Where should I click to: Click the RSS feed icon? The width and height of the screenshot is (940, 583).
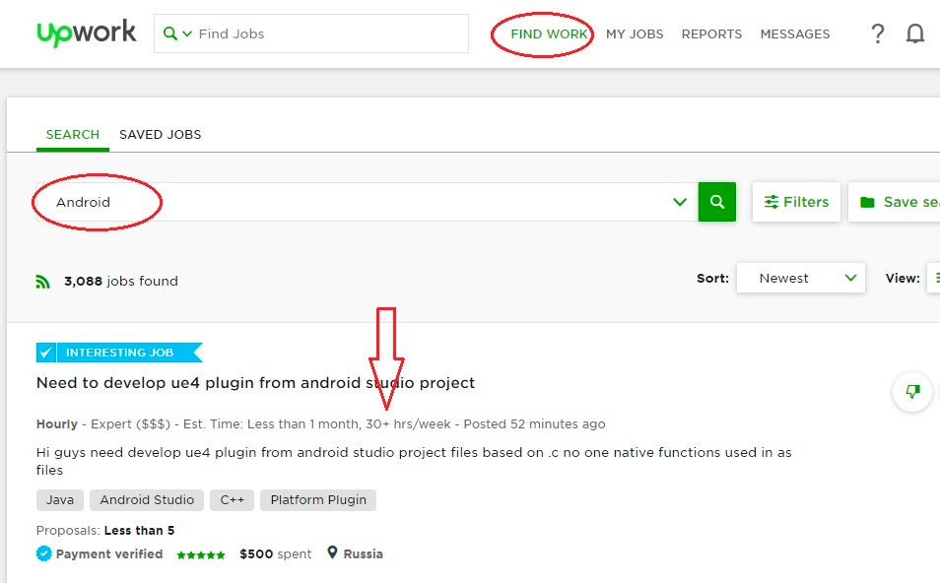(43, 282)
